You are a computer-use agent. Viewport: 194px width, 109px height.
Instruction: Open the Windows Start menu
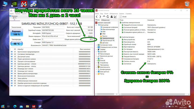3,106
